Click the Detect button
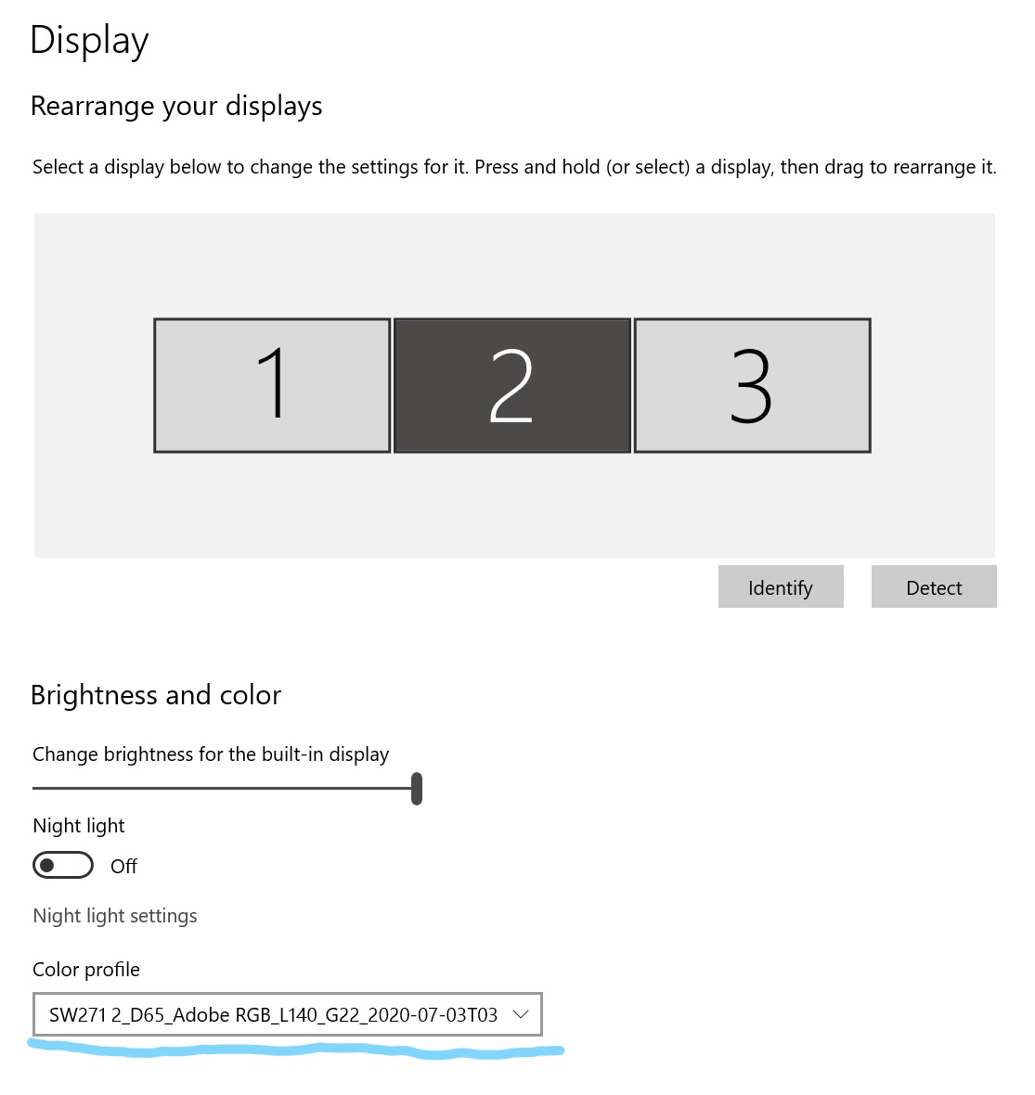 pos(933,586)
